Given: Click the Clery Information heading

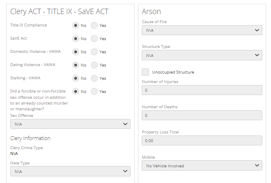Looking at the screenshot, I should pyautogui.click(x=30, y=138).
